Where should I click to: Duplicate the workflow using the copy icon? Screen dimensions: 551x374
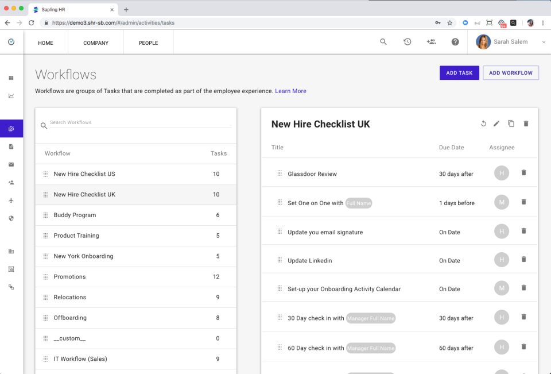click(x=511, y=124)
